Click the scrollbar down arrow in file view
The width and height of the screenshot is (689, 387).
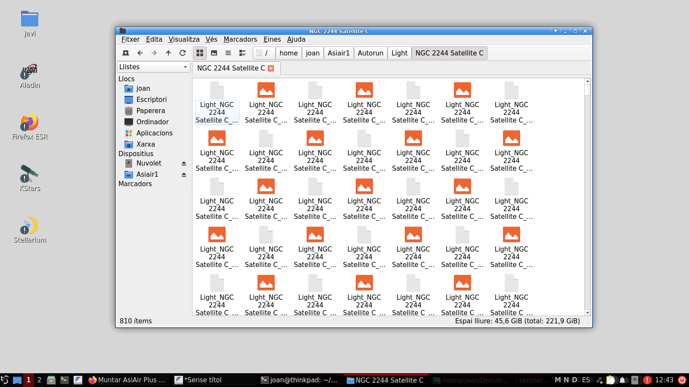[x=587, y=313]
